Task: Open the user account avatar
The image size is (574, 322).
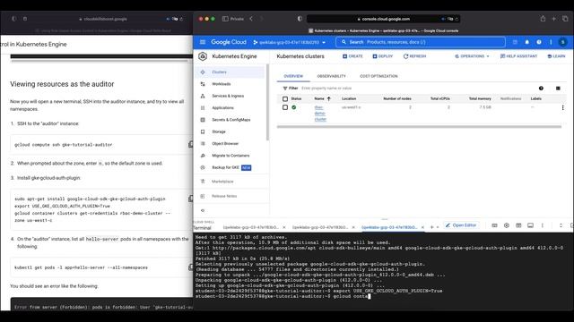Action: (562, 42)
